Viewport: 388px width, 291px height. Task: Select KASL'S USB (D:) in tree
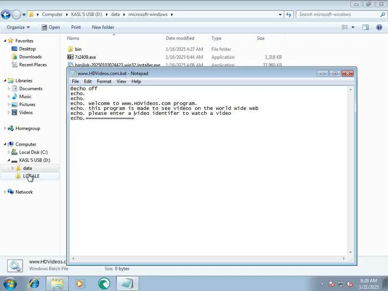coord(34,160)
